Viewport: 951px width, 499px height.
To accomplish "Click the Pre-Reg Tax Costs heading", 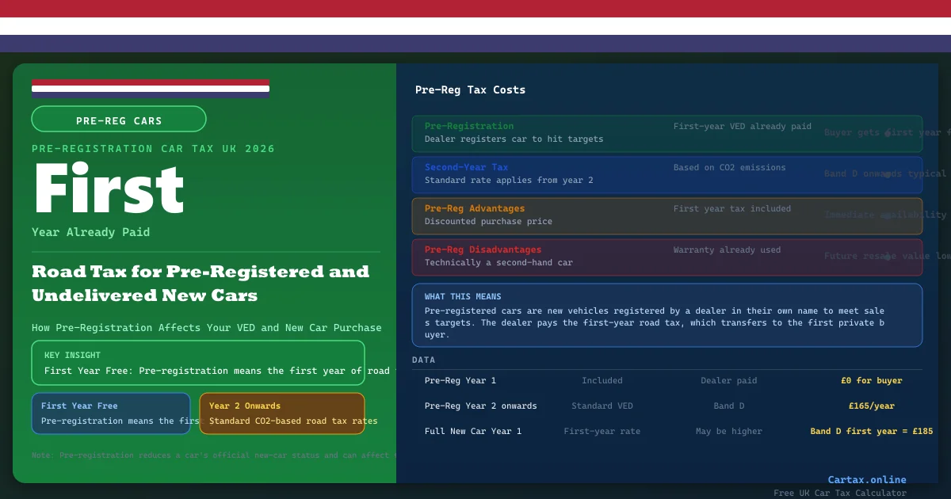I will click(x=470, y=90).
